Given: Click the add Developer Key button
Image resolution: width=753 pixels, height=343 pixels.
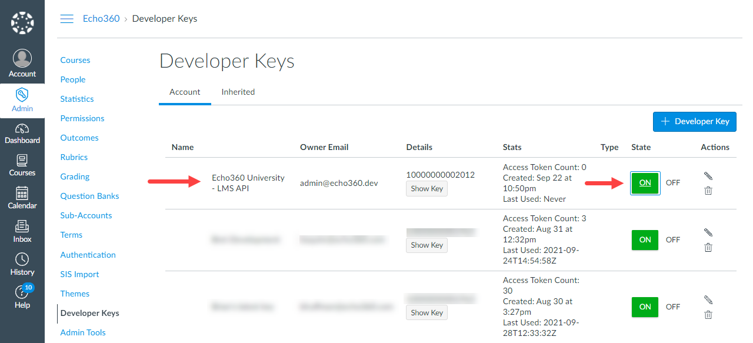Looking at the screenshot, I should pyautogui.click(x=695, y=121).
